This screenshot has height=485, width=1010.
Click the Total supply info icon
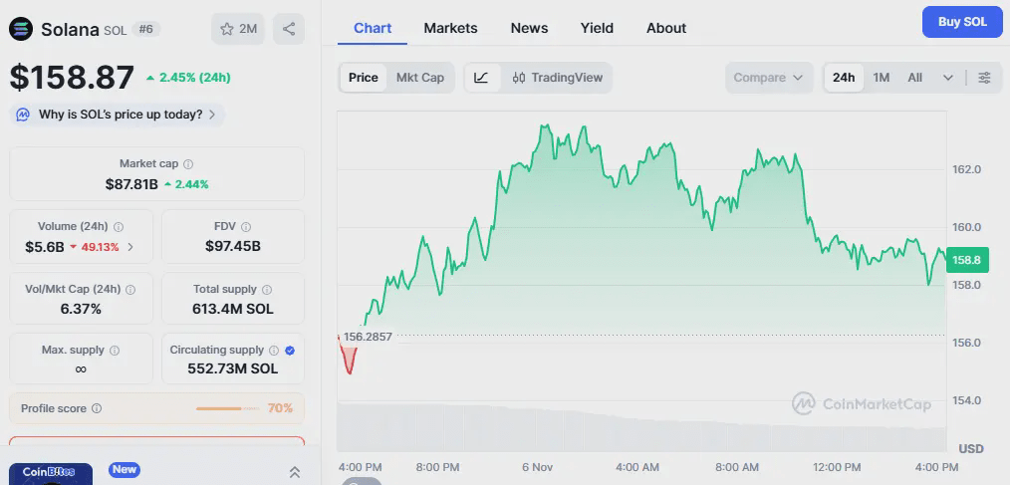click(x=264, y=290)
